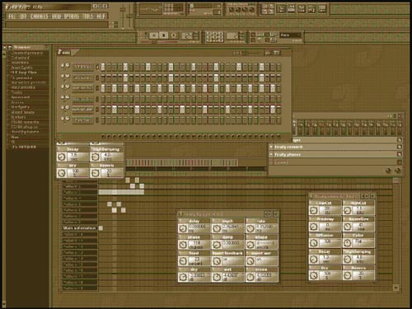The image size is (412, 309).
Task: Select the top channel with its selector LED
Action: tap(97, 67)
